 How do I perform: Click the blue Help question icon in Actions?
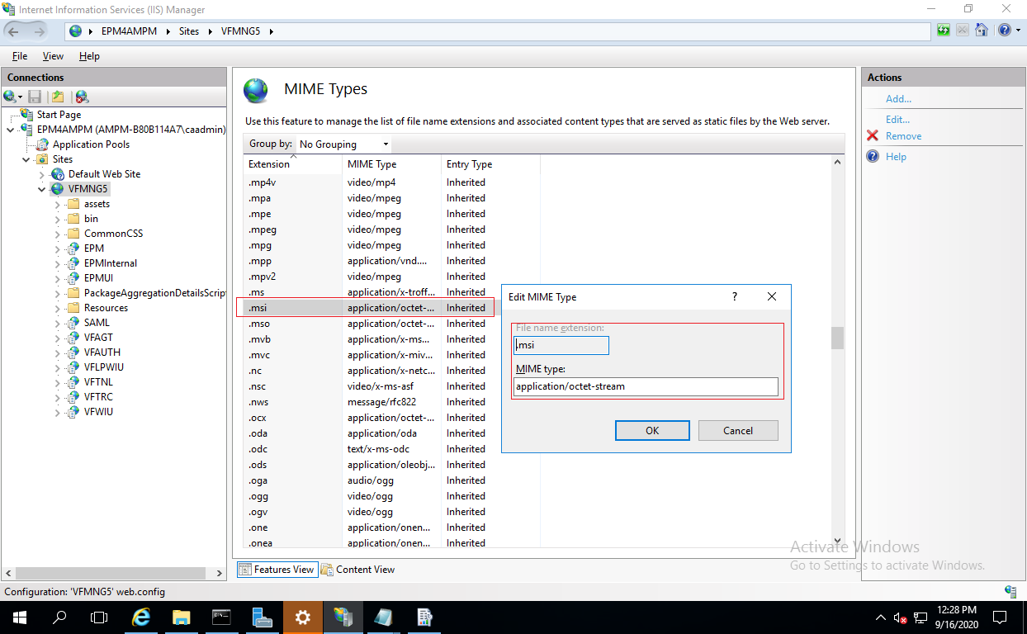tap(873, 156)
